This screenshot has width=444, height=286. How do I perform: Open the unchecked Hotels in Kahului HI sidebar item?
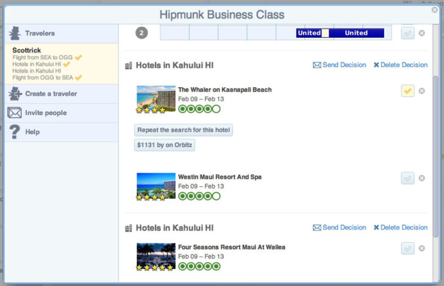37,71
